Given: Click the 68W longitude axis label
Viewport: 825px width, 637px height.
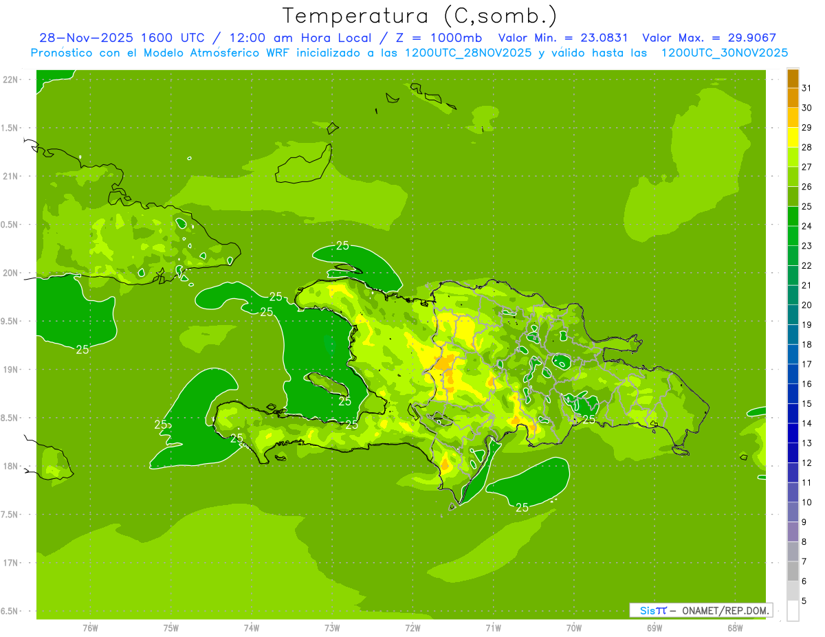Looking at the screenshot, I should [735, 628].
